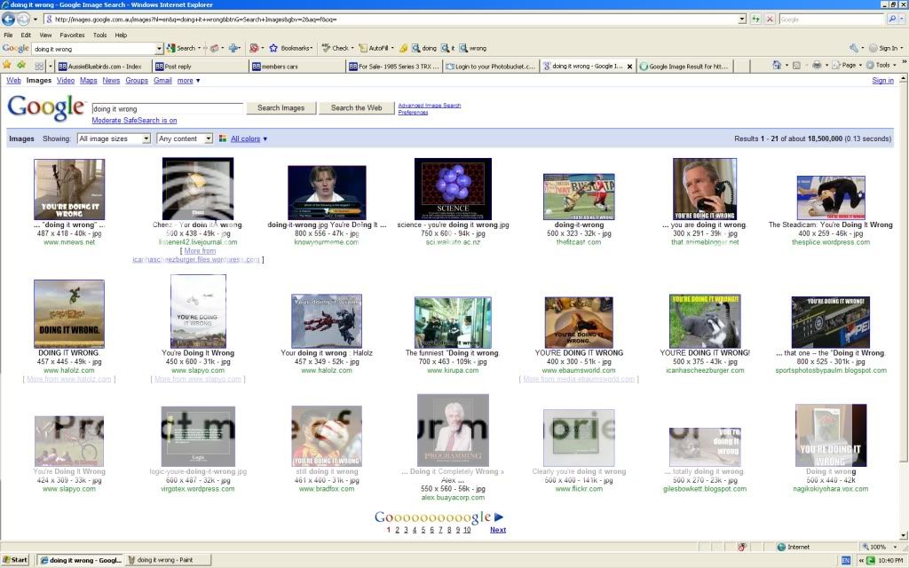Viewport: 909px width, 568px height.
Task: Click the Search the Web button
Action: pyautogui.click(x=357, y=107)
